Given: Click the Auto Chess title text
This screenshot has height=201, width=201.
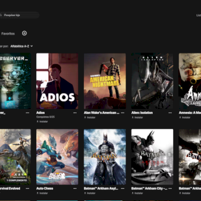Looking at the screenshot, I should 45,188.
